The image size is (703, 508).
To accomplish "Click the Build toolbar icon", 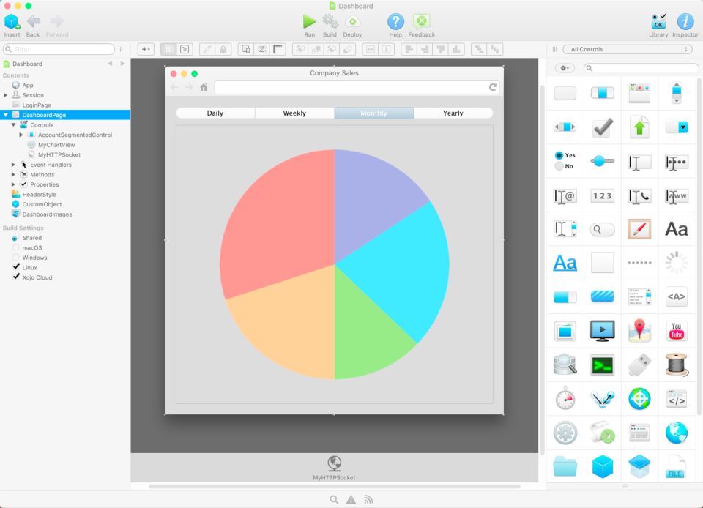I will coord(330,20).
